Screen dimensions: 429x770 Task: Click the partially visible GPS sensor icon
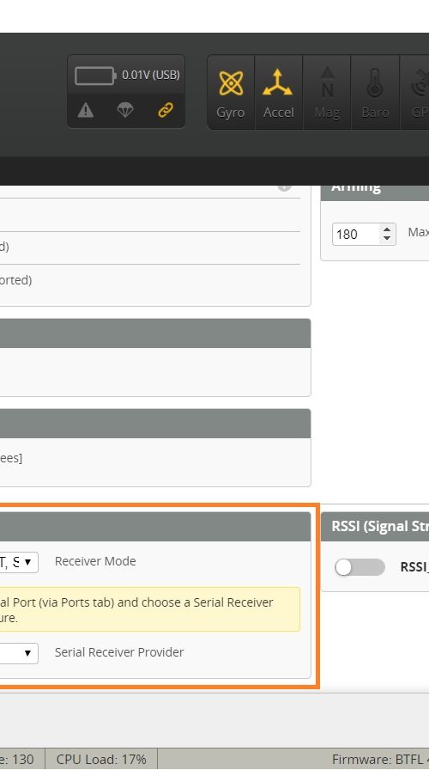(414, 92)
